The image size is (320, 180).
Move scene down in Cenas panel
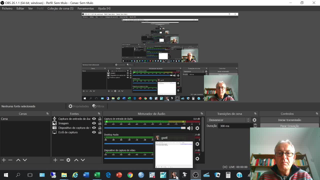tap(25, 160)
